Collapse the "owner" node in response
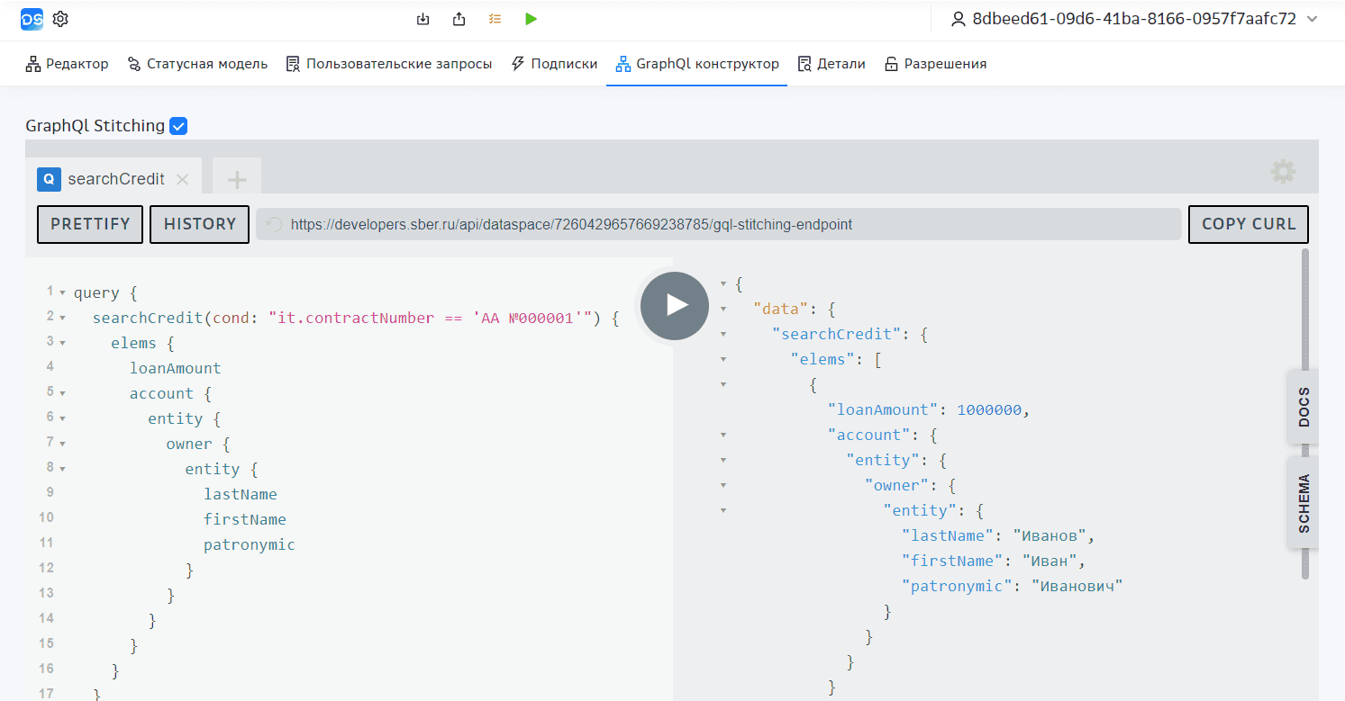 [722, 486]
